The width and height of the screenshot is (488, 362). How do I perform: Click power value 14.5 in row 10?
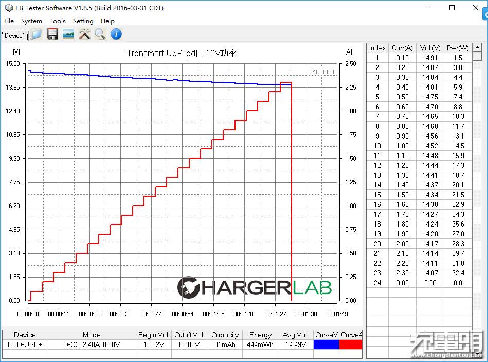[x=458, y=146]
